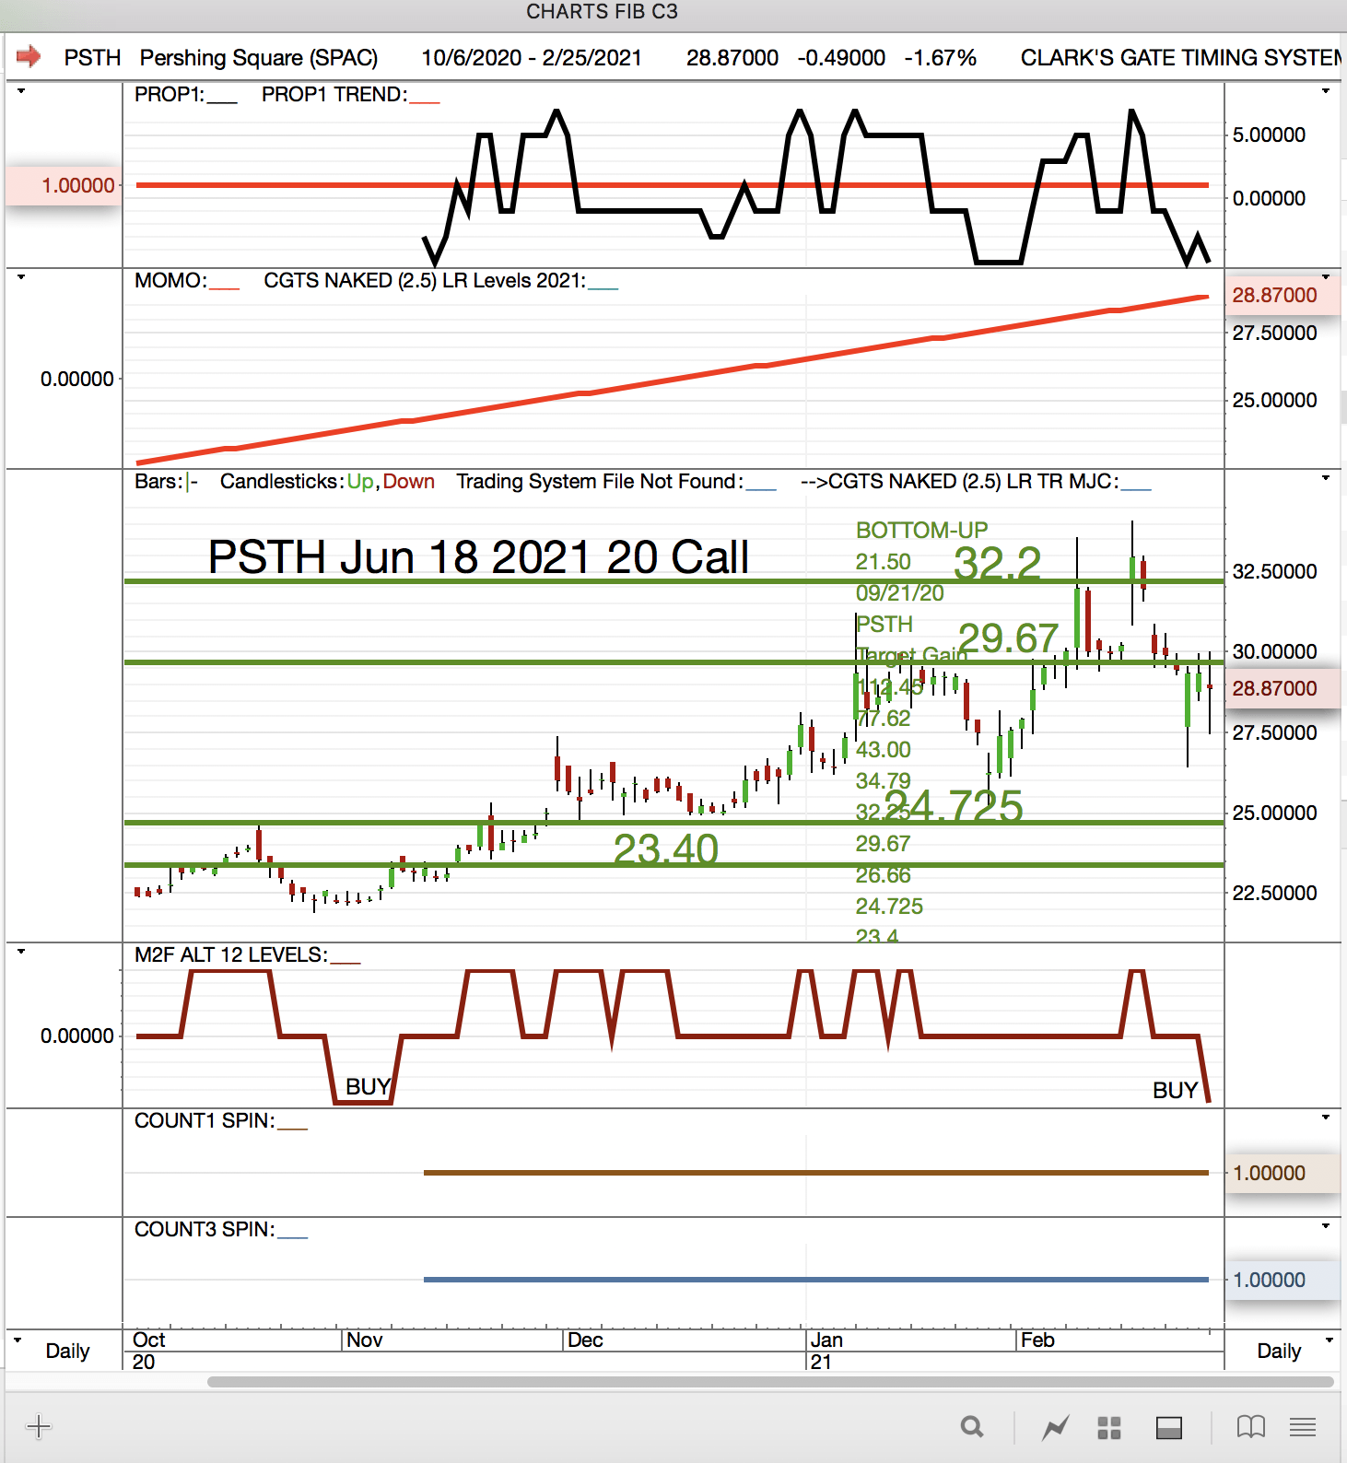
Task: Click the 23.40 level annotation
Action: click(666, 849)
